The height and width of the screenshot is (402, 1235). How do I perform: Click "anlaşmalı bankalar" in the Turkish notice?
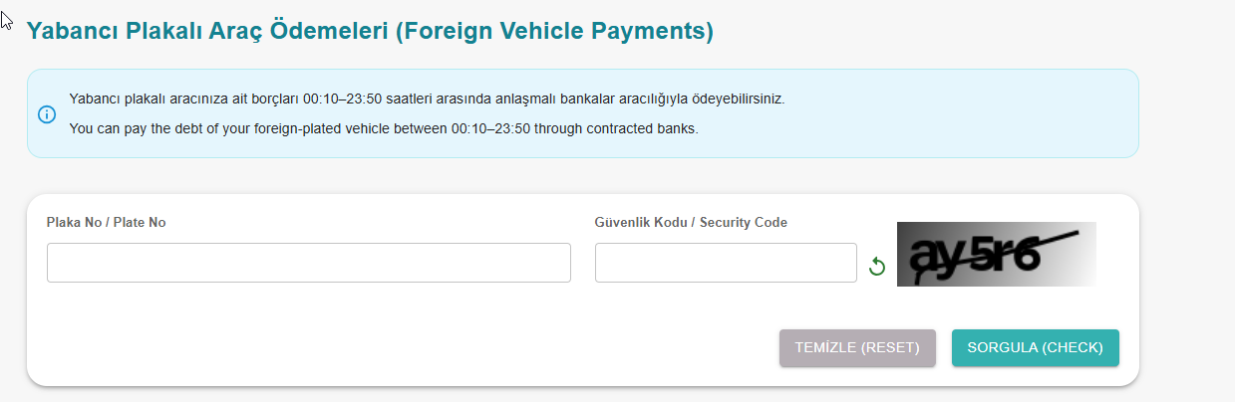click(x=524, y=100)
